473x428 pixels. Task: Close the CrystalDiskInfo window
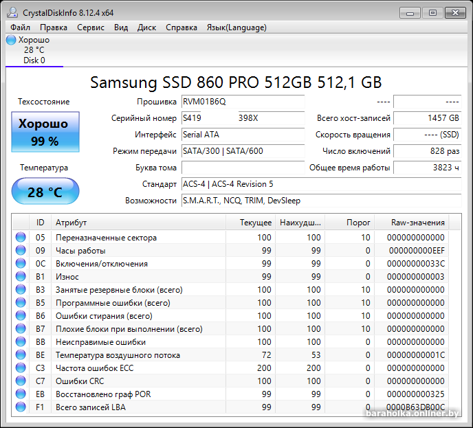click(455, 13)
